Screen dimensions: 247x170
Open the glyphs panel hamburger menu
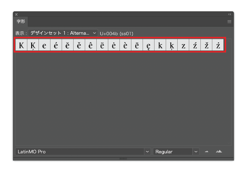pos(229,22)
